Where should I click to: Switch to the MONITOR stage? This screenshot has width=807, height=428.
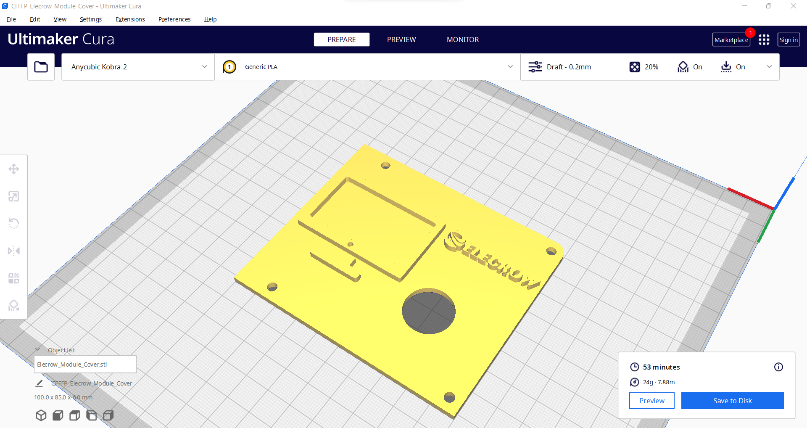(x=463, y=40)
